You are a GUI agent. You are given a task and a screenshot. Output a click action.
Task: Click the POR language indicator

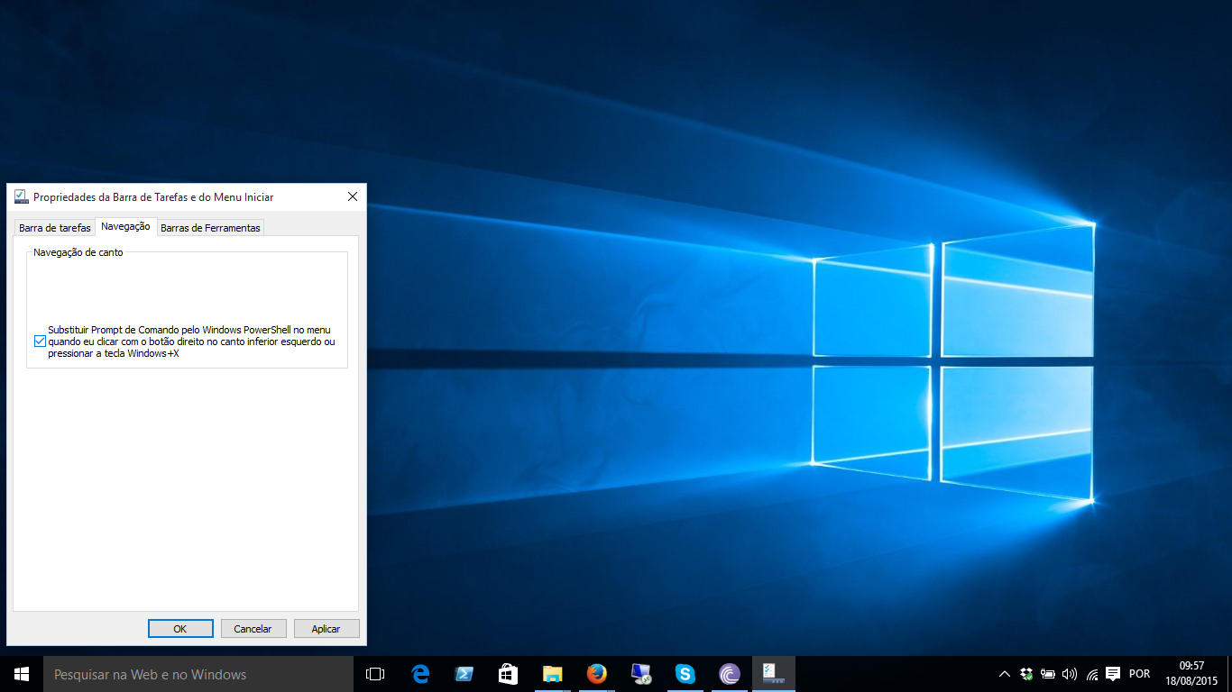tap(1139, 674)
